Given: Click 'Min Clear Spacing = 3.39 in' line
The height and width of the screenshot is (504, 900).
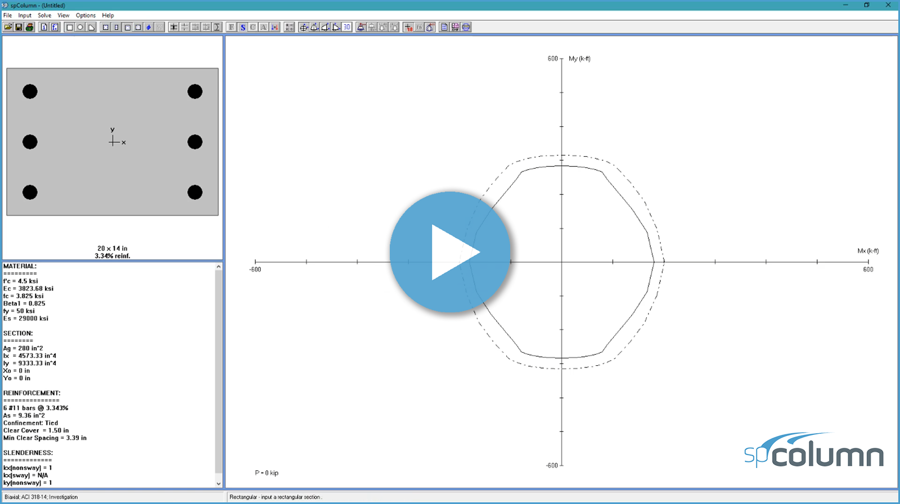Looking at the screenshot, I should coord(45,438).
